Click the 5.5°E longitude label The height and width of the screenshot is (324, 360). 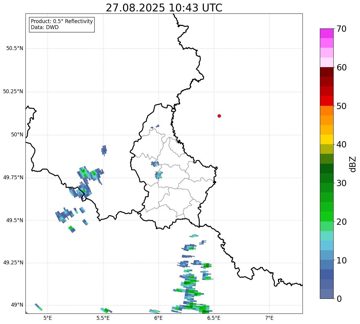coord(103,318)
